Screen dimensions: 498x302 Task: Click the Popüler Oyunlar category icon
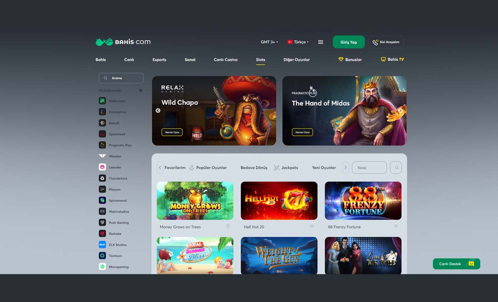[191, 168]
